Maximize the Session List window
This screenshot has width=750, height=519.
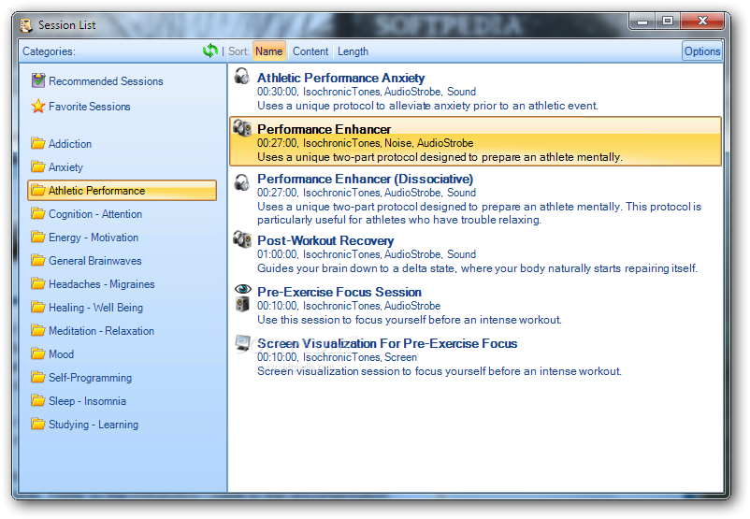pyautogui.click(x=668, y=22)
